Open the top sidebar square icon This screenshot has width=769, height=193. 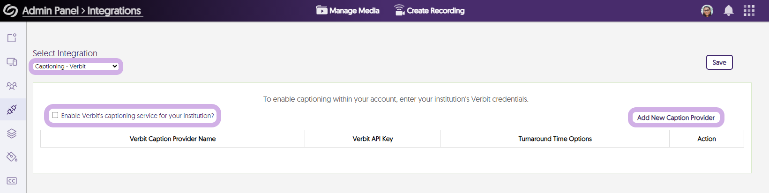point(12,38)
